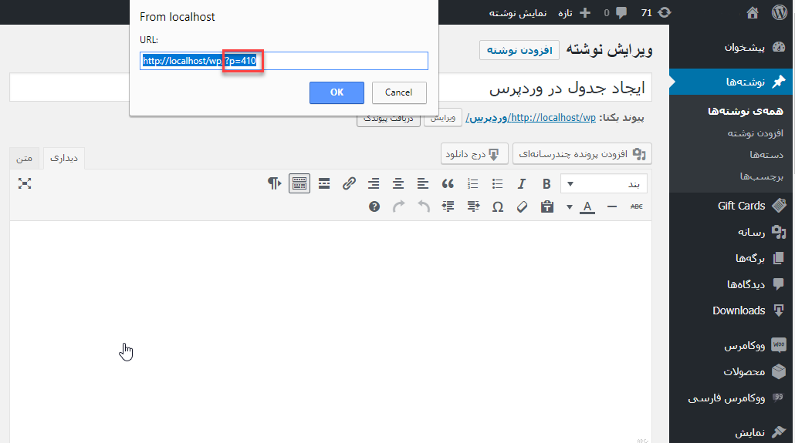Open distraction-free fullscreen mode
The width and height of the screenshot is (795, 443).
tap(25, 184)
